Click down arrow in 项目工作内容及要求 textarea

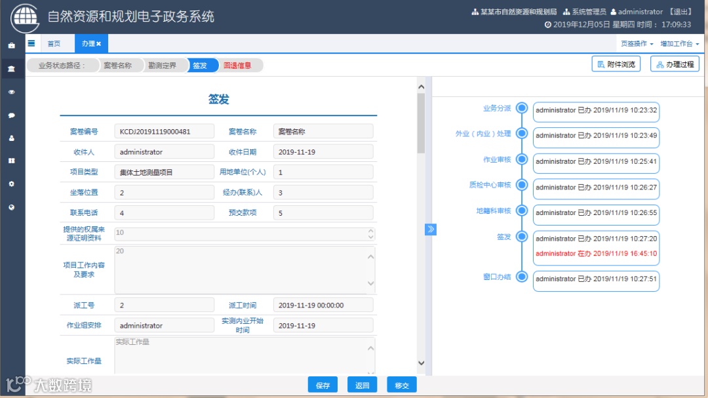tap(370, 283)
